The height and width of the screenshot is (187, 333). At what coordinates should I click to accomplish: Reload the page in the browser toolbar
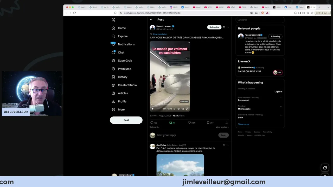[74, 13]
